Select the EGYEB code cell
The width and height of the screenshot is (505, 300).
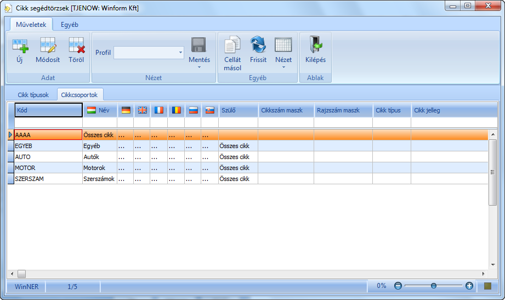click(x=48, y=146)
